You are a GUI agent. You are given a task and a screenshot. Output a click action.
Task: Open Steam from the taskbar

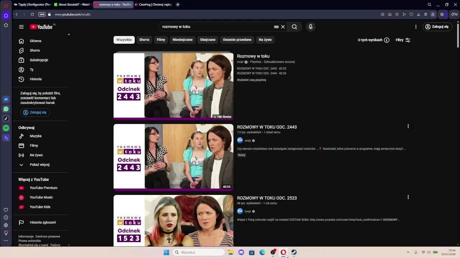tap(294, 253)
